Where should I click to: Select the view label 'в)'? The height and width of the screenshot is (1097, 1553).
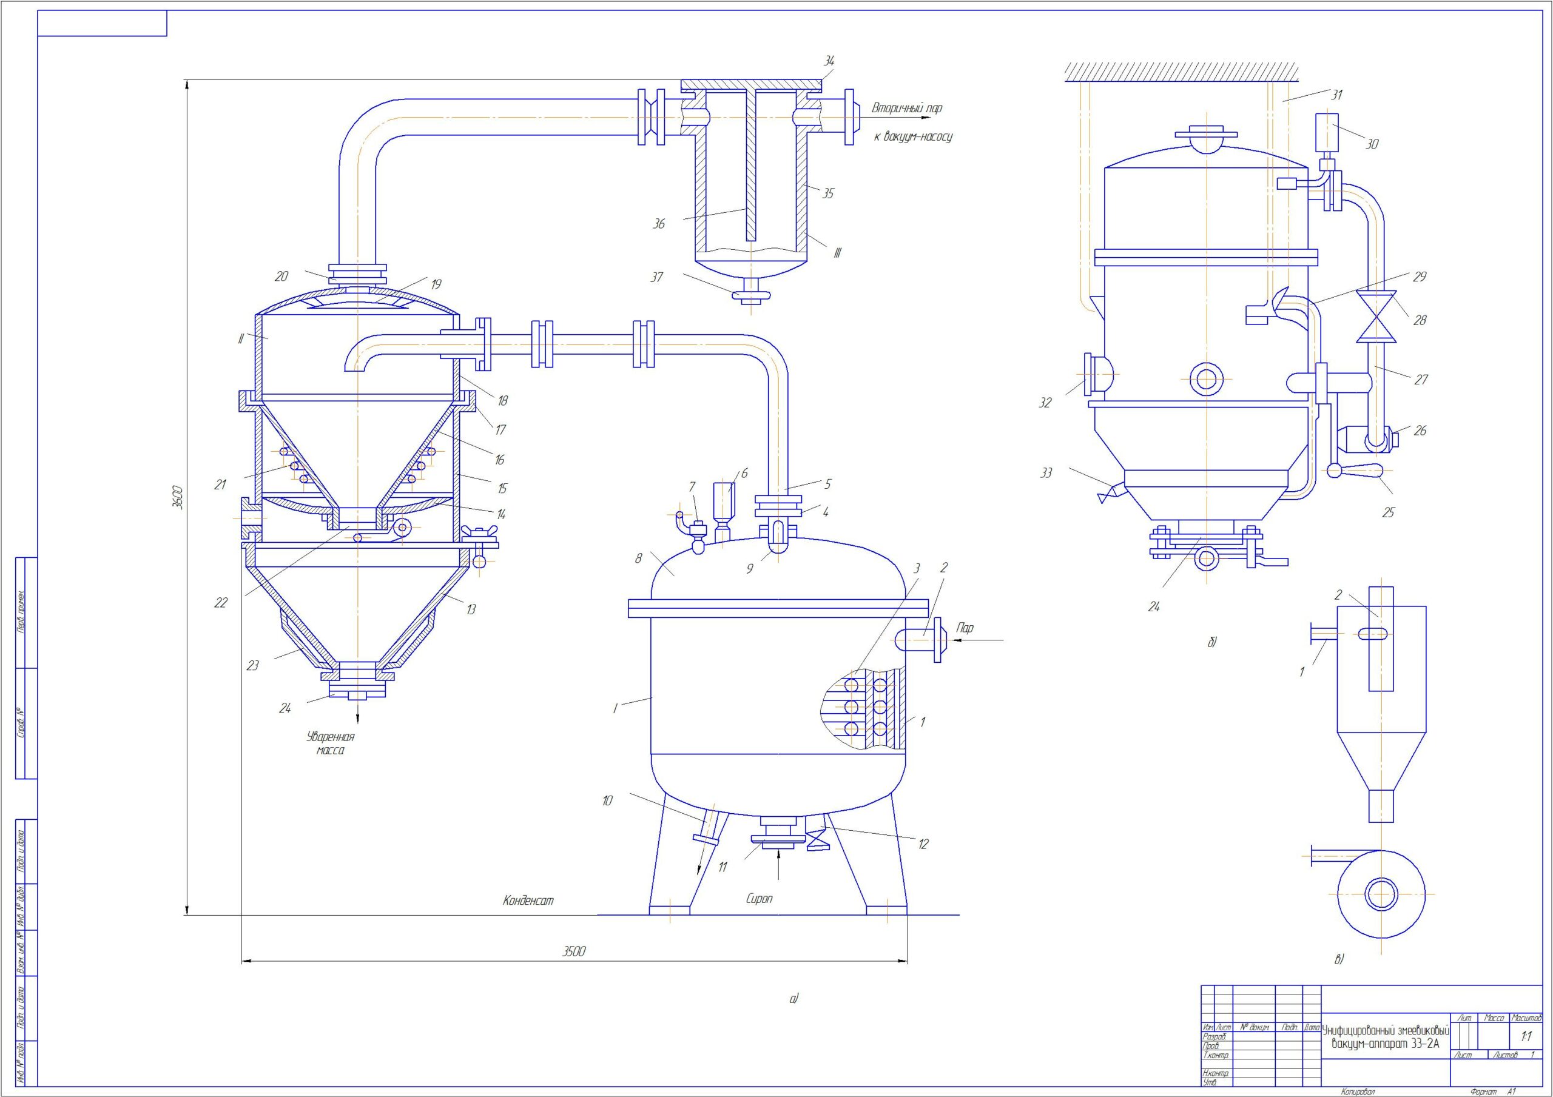coord(1339,959)
